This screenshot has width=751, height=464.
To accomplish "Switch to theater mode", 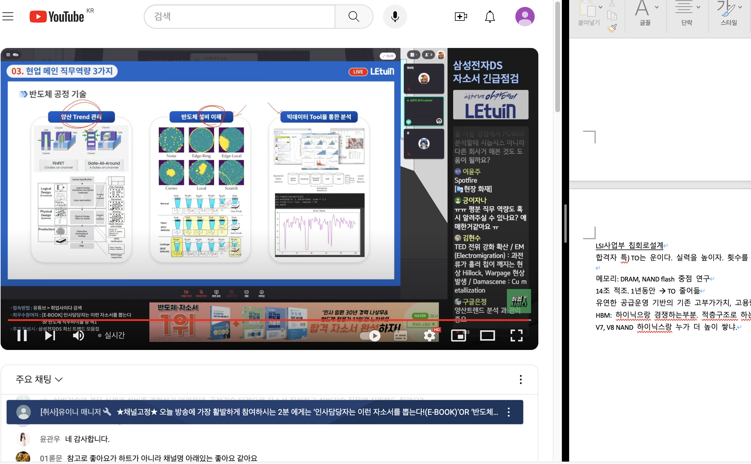I will (x=487, y=335).
